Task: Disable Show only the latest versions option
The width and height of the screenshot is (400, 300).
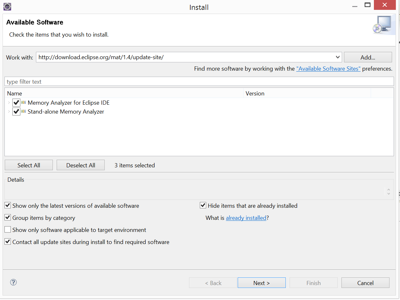Action: click(x=7, y=205)
